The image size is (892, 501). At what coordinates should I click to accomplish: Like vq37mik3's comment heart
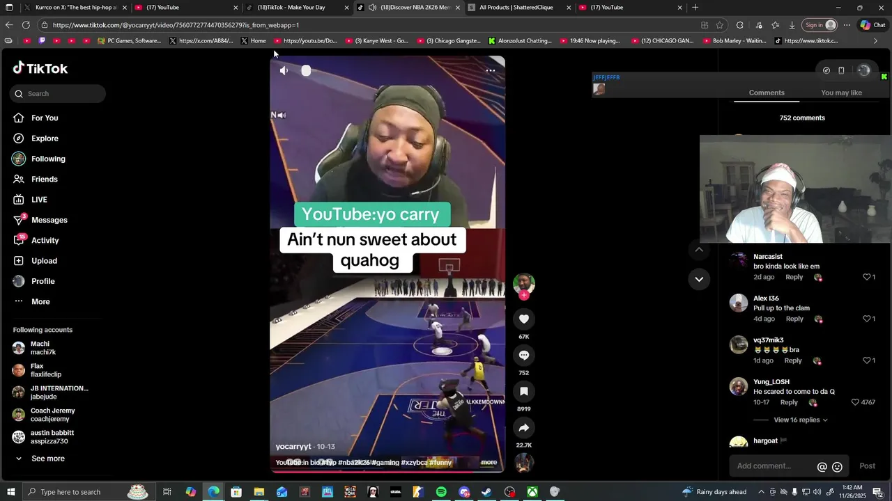[867, 360]
